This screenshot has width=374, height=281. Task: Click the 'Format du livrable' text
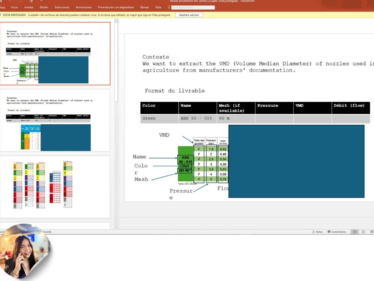pyautogui.click(x=175, y=91)
